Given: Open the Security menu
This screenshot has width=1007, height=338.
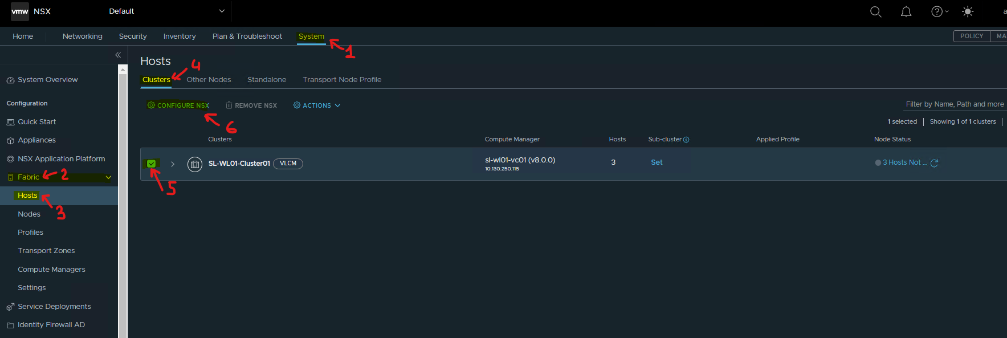Looking at the screenshot, I should 133,36.
